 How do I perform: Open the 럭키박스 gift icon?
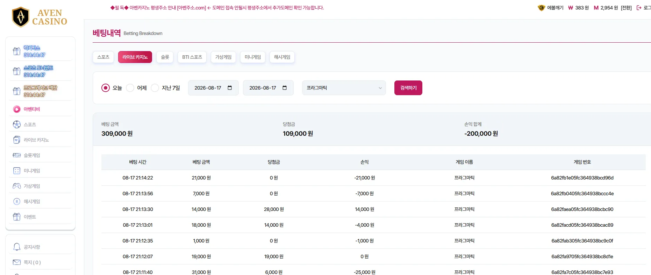(17, 51)
